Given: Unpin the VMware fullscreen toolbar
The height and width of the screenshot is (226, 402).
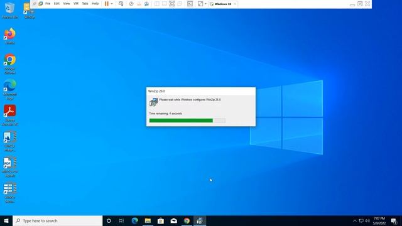Looking at the screenshot, I should (35, 4).
